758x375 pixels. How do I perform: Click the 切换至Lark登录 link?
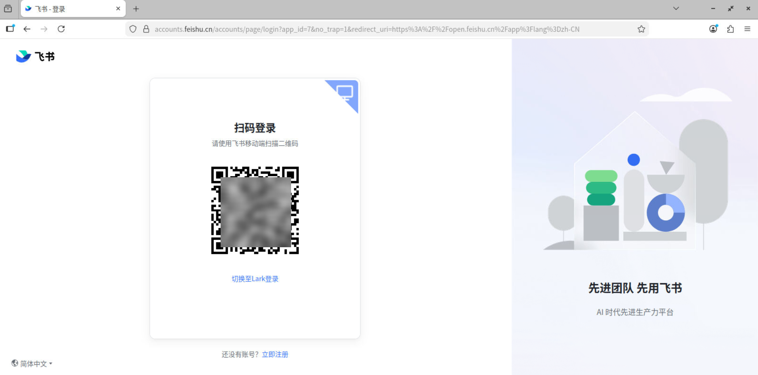pos(255,279)
